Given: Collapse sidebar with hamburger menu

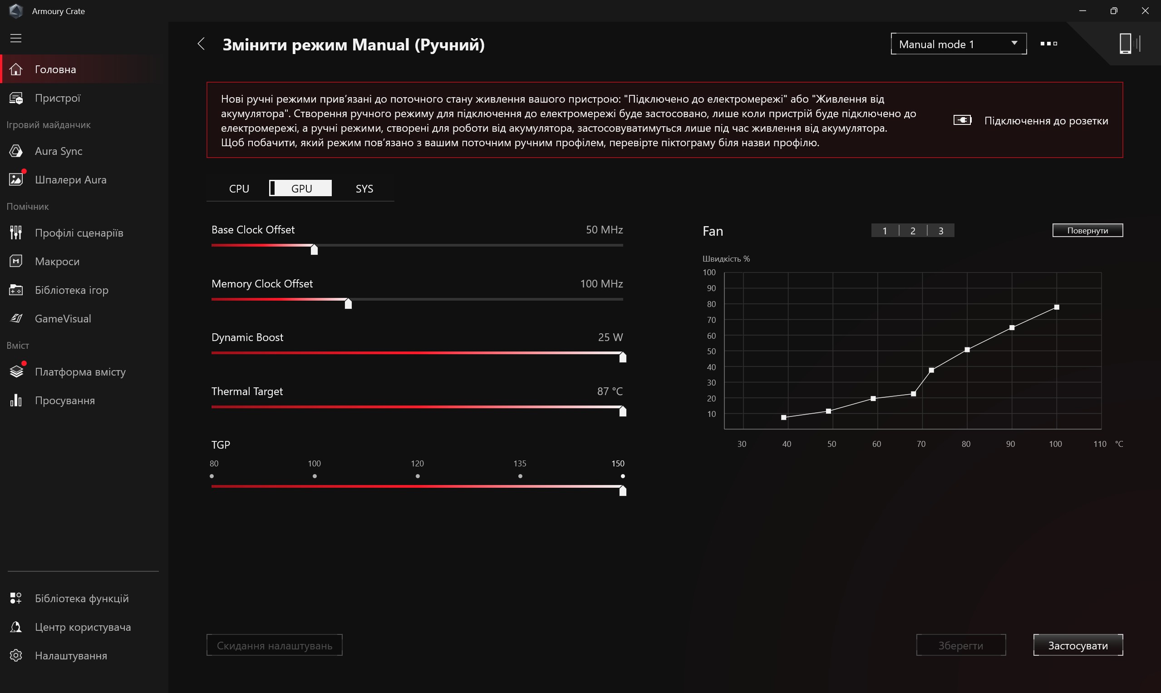Looking at the screenshot, I should (x=16, y=38).
